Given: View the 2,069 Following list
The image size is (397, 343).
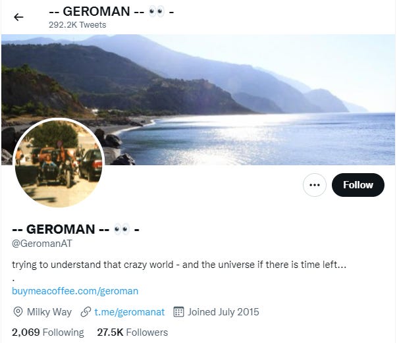Looking at the screenshot, I should 48,332.
